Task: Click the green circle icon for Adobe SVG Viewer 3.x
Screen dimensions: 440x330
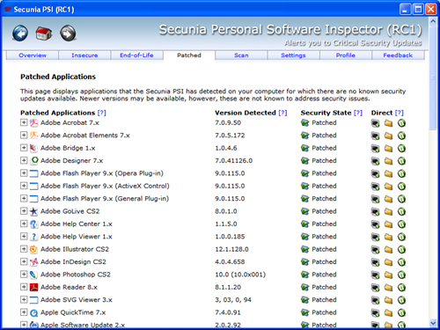Action: (x=401, y=300)
